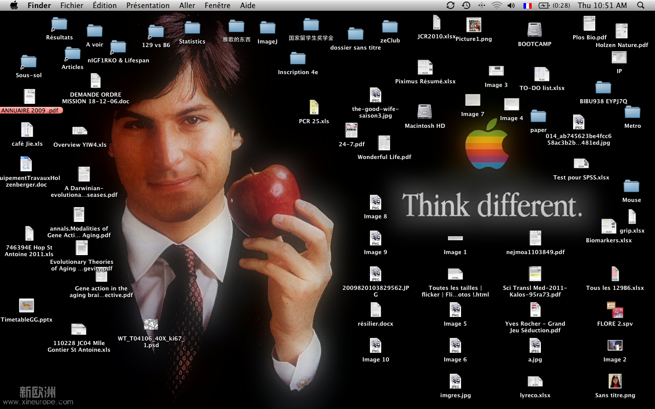This screenshot has width=655, height=409.
Task: Select the paper folder
Action: tap(538, 116)
